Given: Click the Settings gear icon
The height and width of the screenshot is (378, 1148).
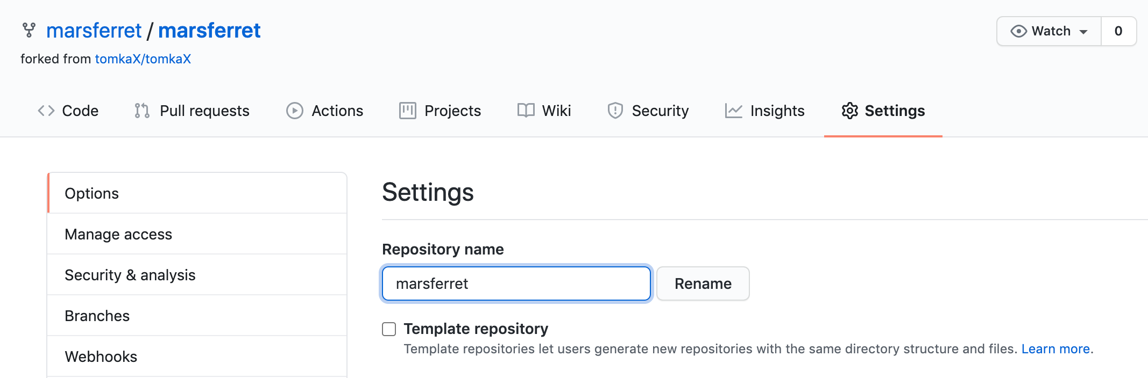Looking at the screenshot, I should tap(850, 111).
